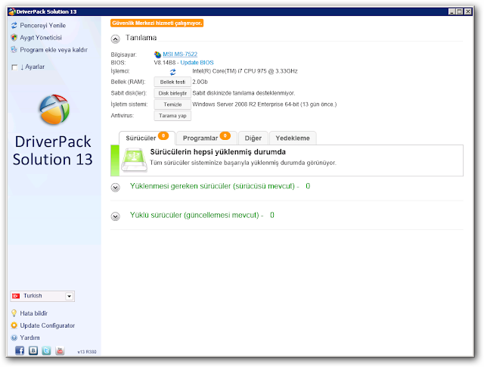Click the Program ekle veya kaldır icon
484x367 pixels.
click(14, 49)
